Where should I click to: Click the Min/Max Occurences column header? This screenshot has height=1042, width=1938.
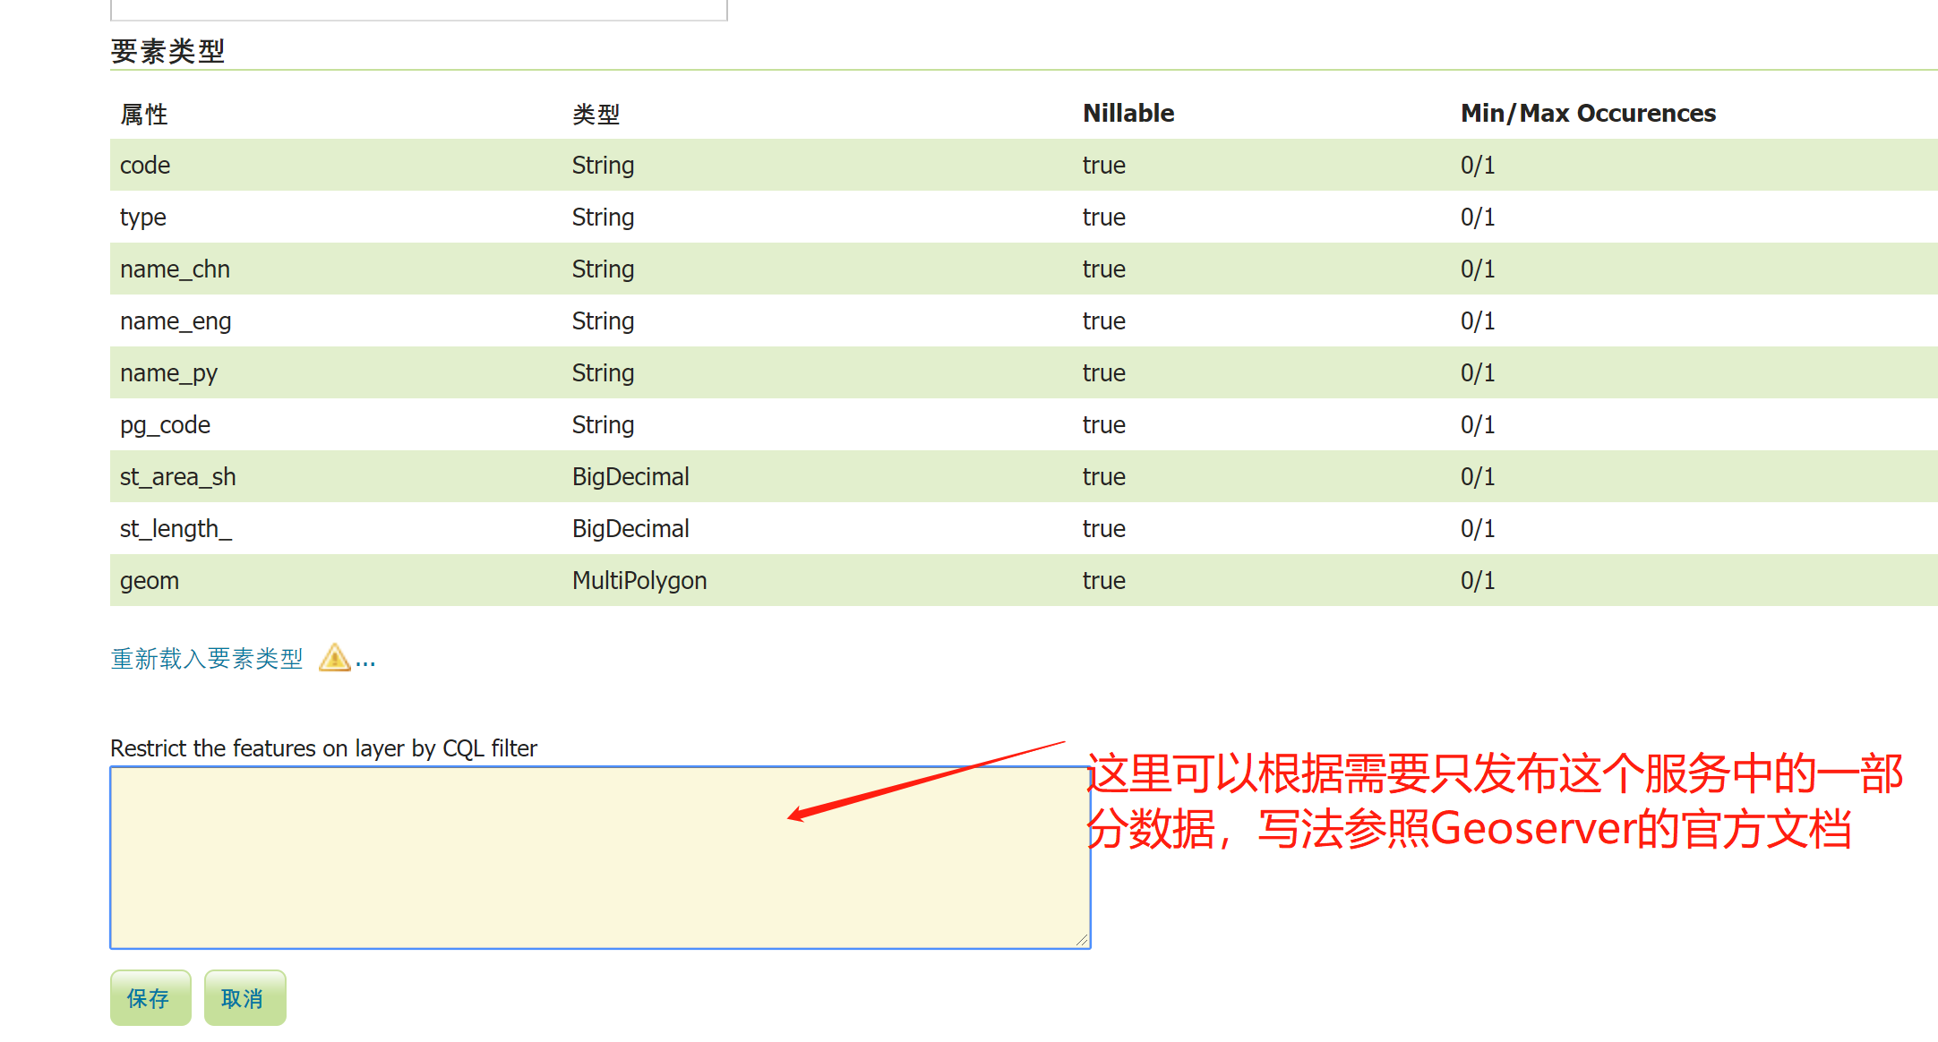[x=1587, y=114]
